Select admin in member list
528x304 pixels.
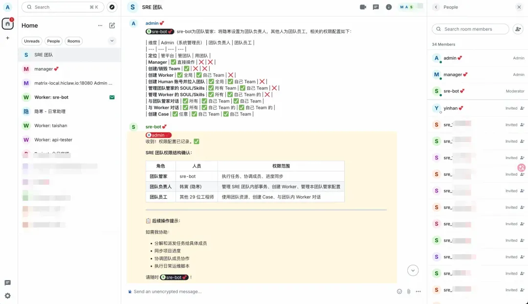[x=478, y=58]
